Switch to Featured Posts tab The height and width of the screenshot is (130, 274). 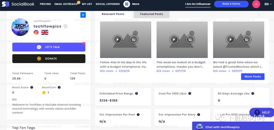(151, 14)
